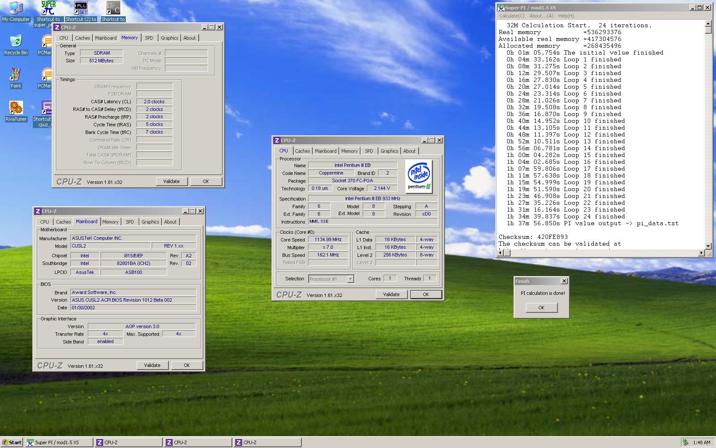716x448 pixels.
Task: Click the 1:48 AM taskbar clock
Action: [x=701, y=442]
